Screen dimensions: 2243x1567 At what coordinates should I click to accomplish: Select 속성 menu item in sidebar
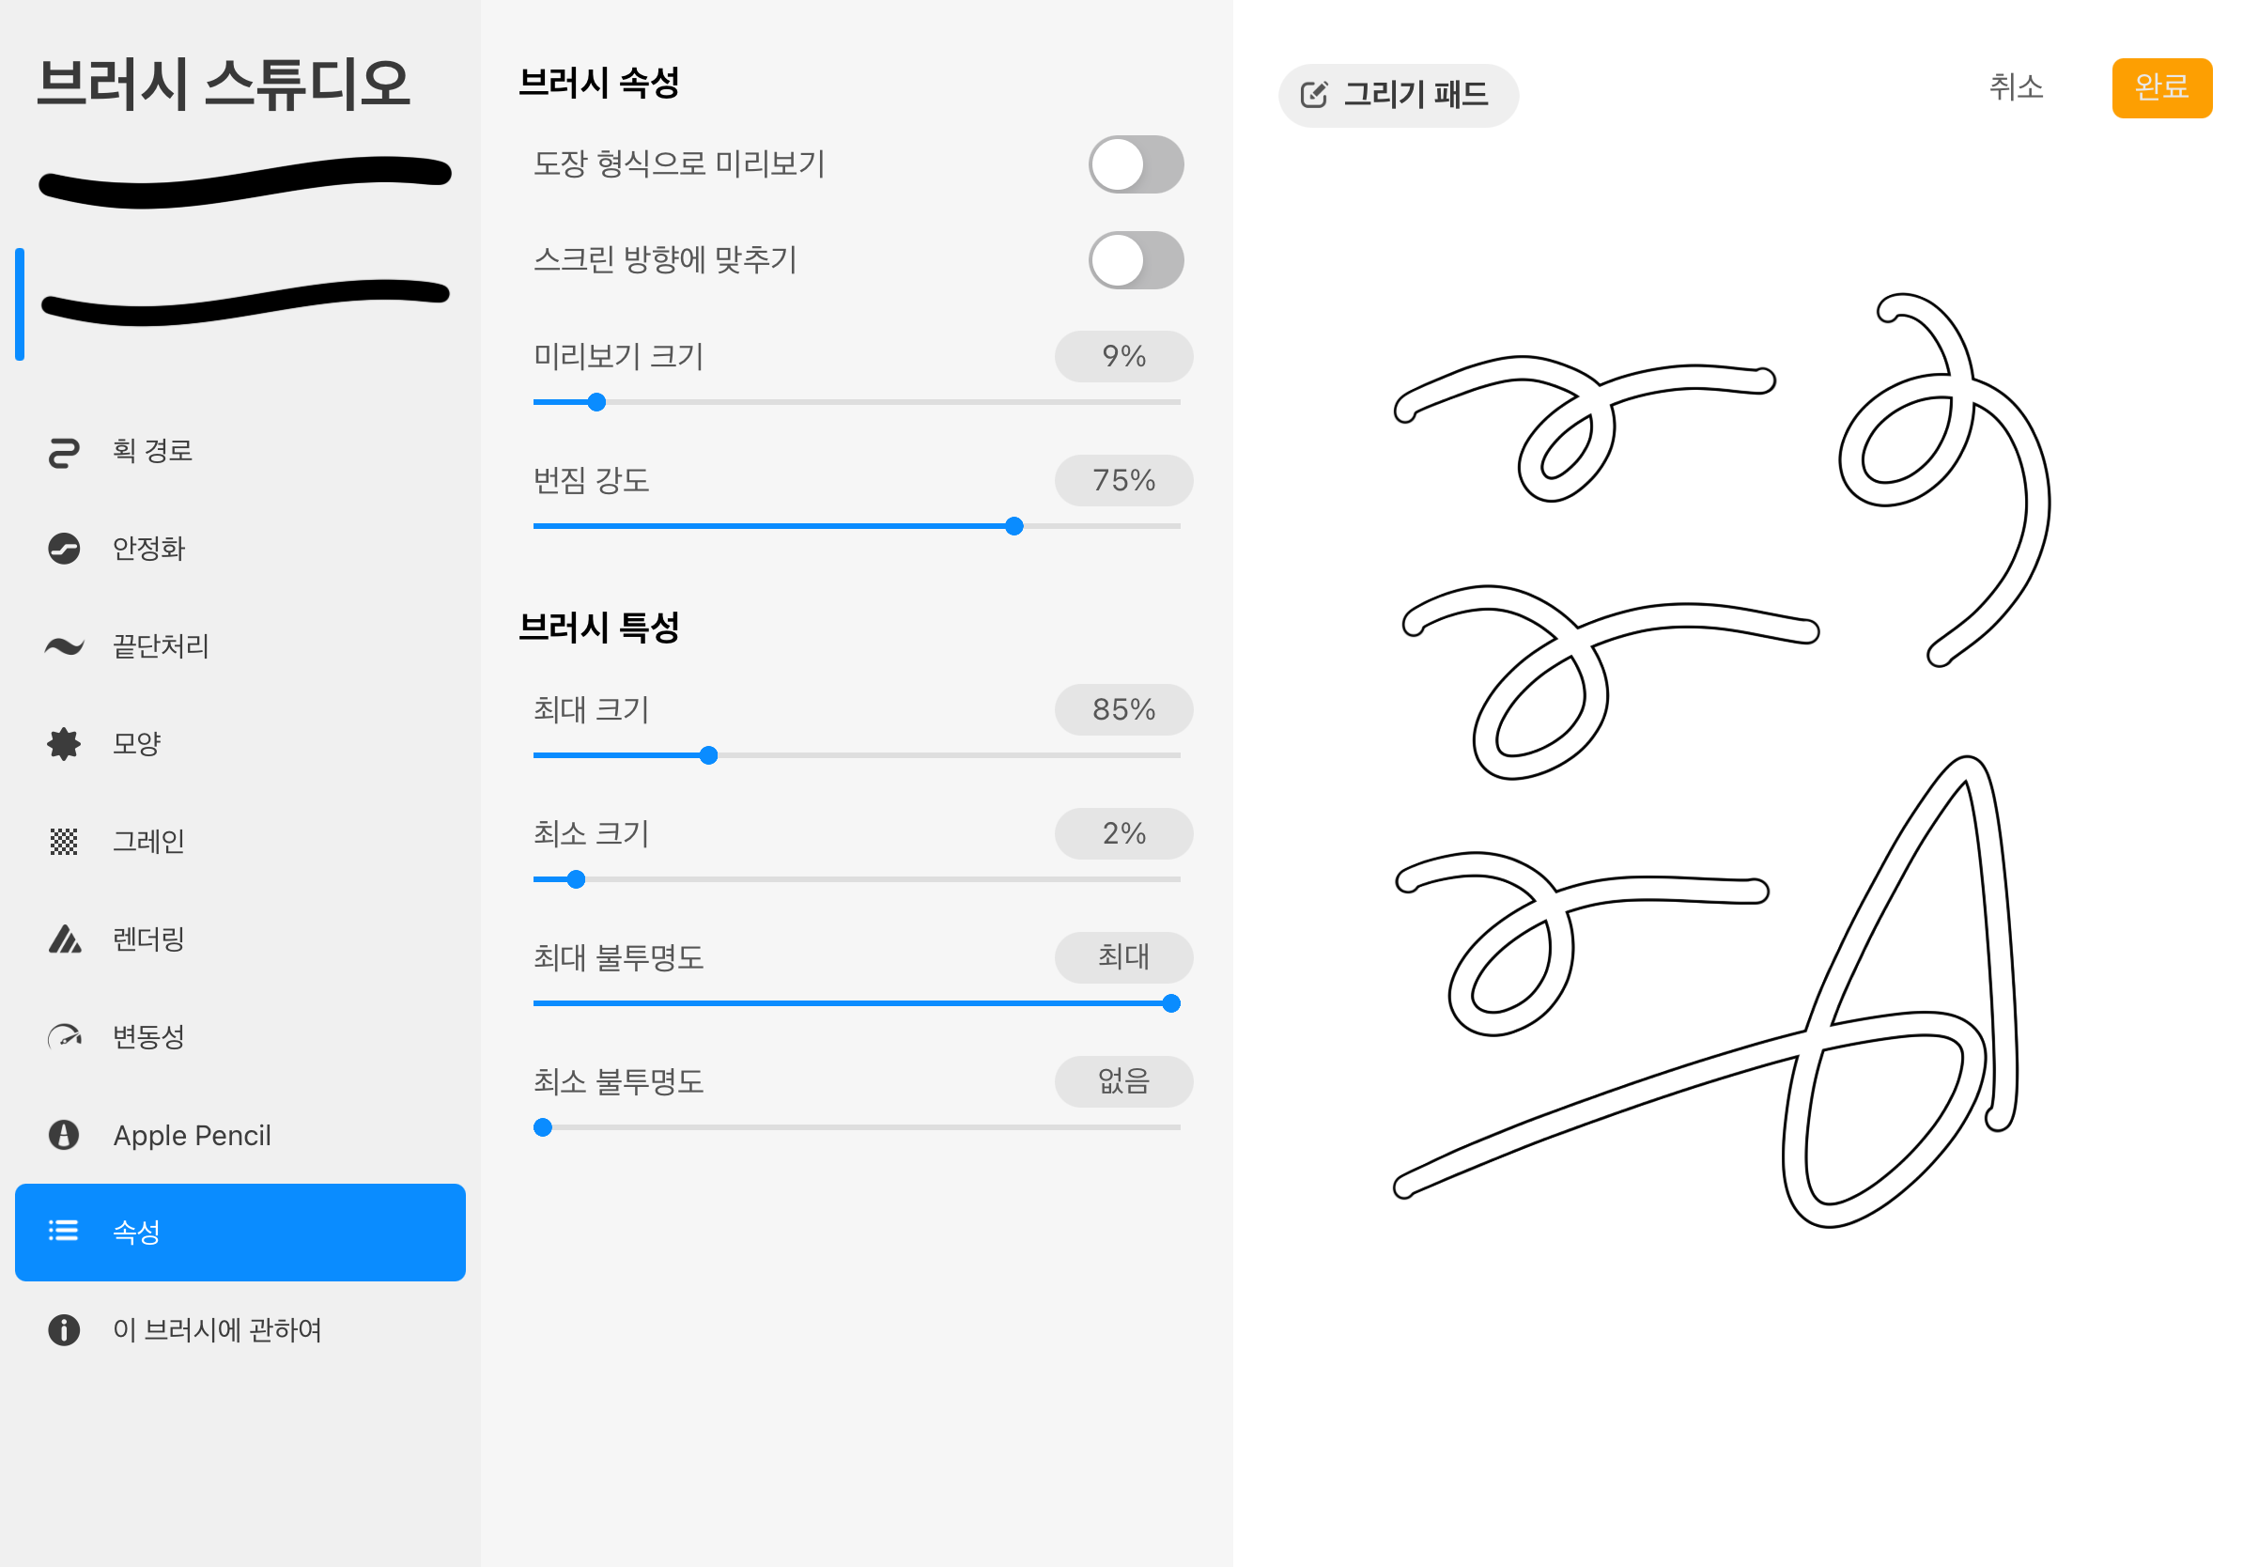coord(240,1233)
